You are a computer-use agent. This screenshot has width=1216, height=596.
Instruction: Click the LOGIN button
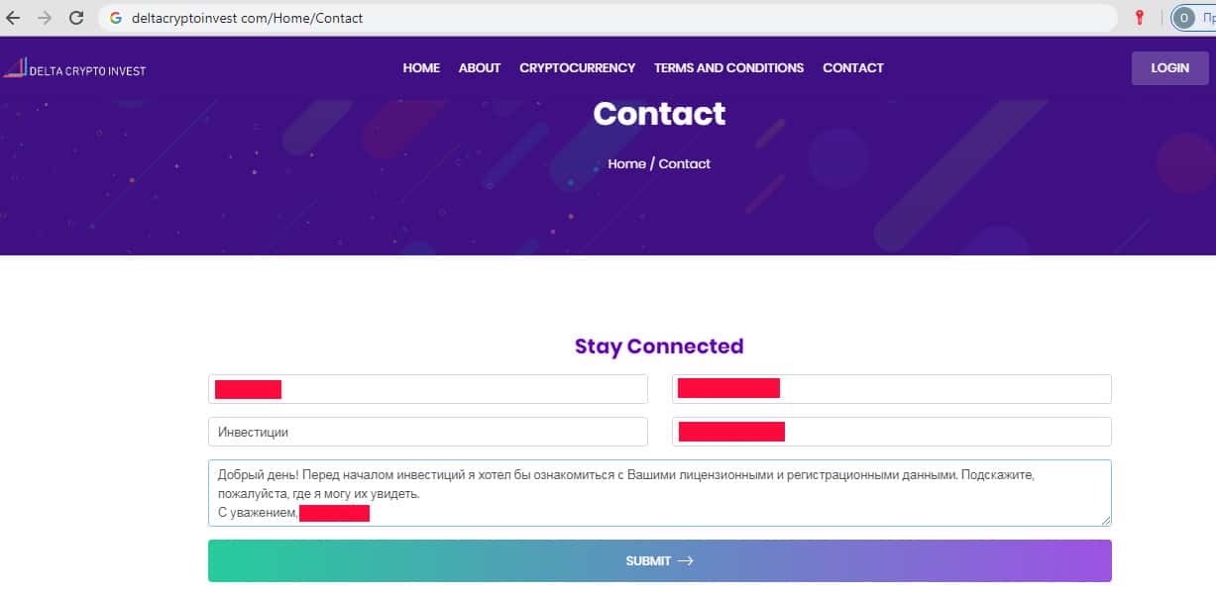pyautogui.click(x=1169, y=68)
